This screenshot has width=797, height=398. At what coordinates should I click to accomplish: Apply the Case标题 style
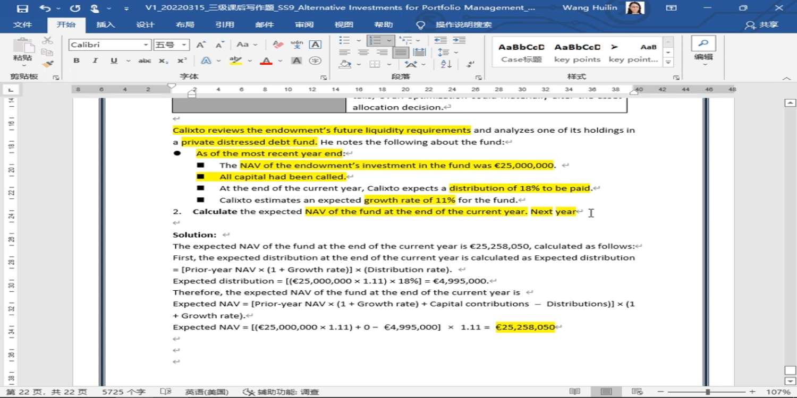pos(521,53)
